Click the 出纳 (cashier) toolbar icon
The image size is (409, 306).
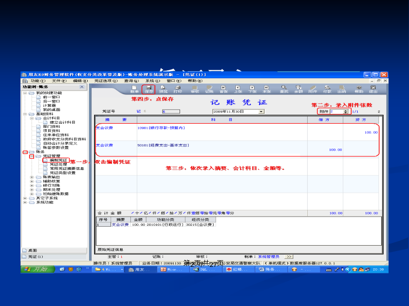click(342, 89)
